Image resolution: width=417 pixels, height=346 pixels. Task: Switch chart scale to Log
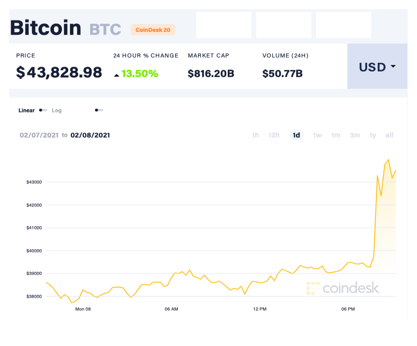57,111
